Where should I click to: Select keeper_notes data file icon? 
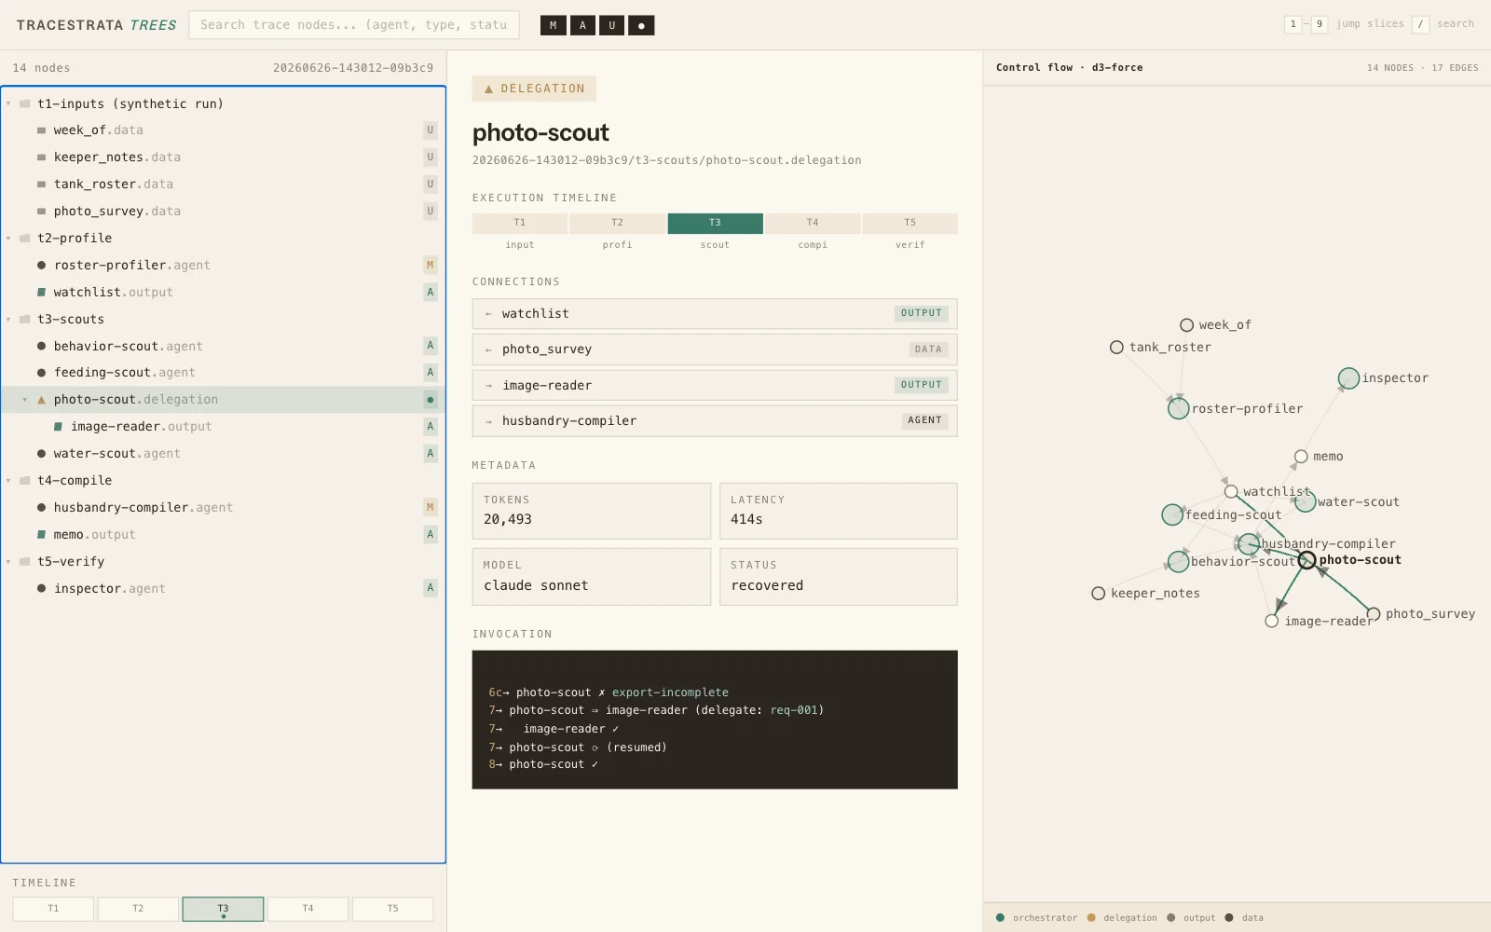(x=41, y=158)
